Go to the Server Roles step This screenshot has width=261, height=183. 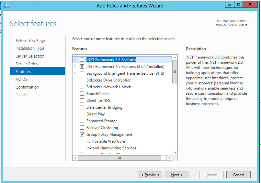[27, 64]
